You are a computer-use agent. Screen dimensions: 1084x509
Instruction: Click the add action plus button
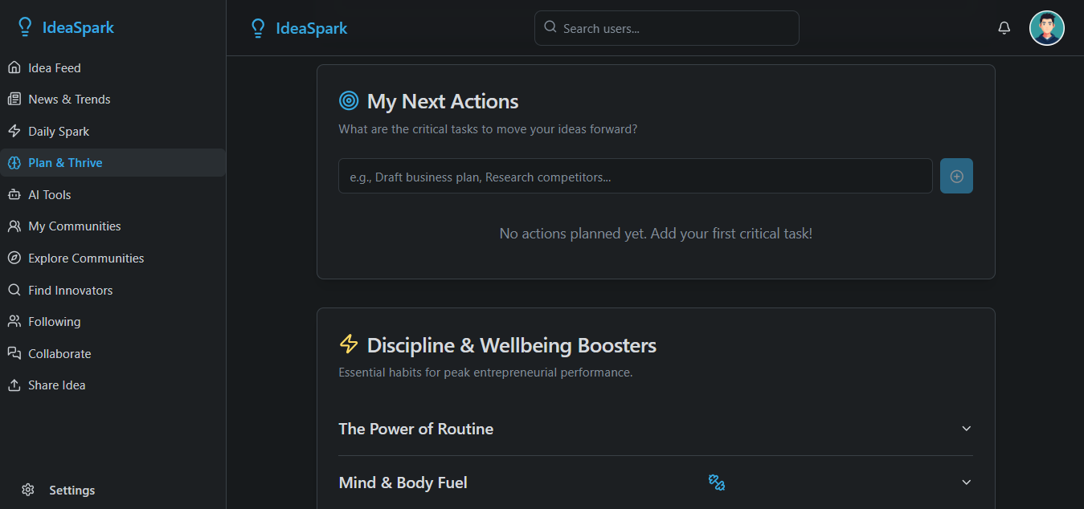click(x=956, y=176)
